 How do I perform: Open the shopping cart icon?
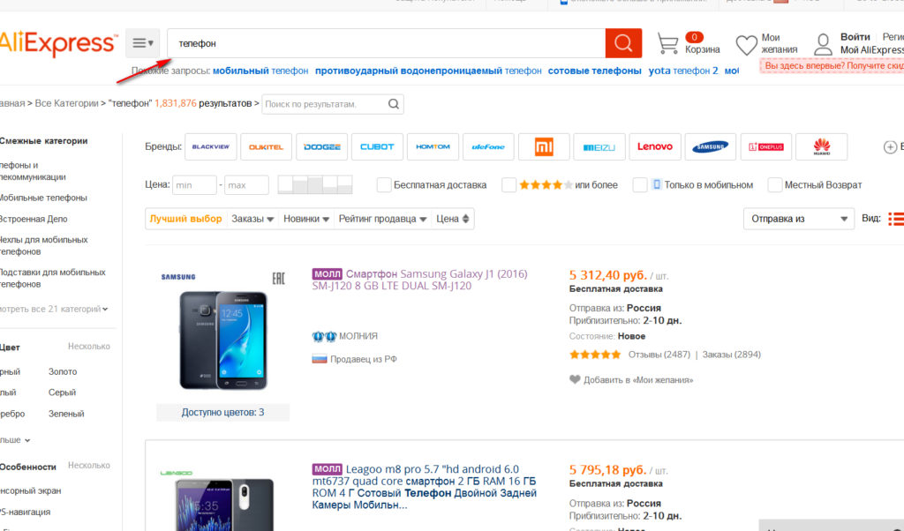click(x=667, y=43)
